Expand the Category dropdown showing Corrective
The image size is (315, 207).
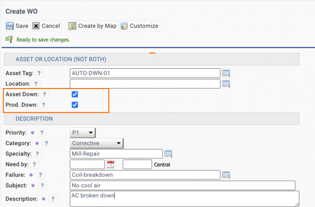[96, 143]
